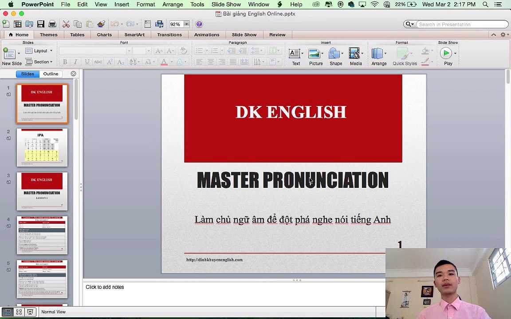Screen dimensions: 511x319
Task: Click the Picture insert icon
Action: 314,53
